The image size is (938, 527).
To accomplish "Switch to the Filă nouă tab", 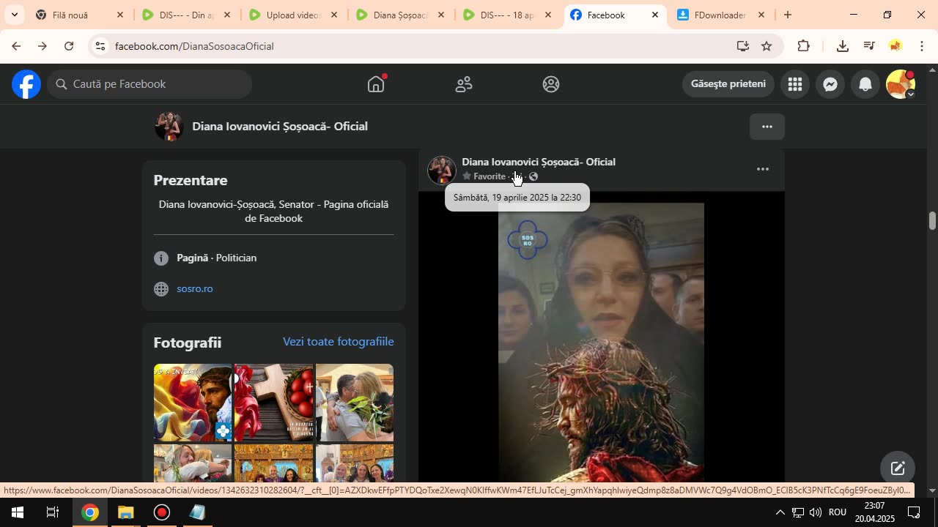I will 81,15.
